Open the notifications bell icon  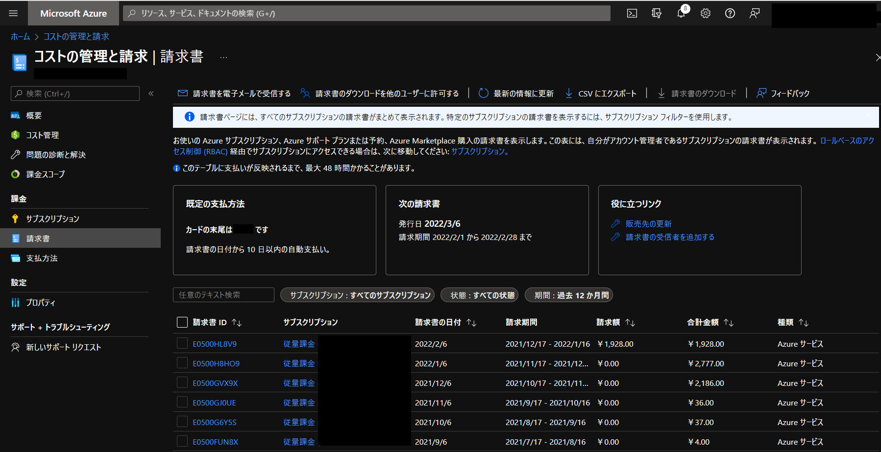681,13
